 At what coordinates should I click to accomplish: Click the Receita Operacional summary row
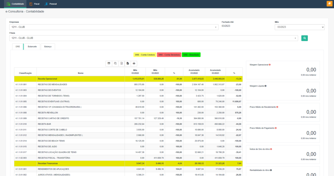(x=128, y=79)
